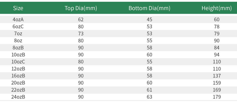
Task: Click the Bottom Dia(mm) column header
Action: pos(150,8)
